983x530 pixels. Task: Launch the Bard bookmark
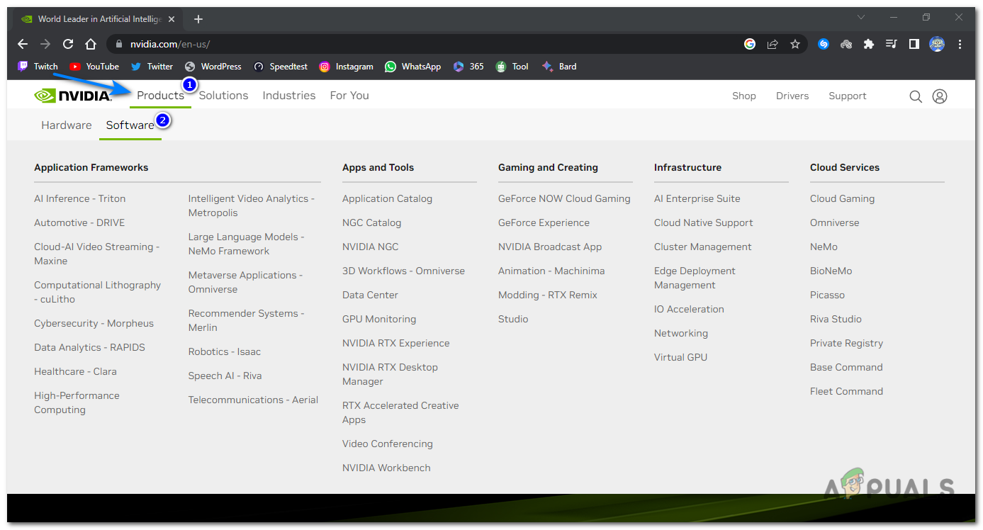[x=558, y=66]
